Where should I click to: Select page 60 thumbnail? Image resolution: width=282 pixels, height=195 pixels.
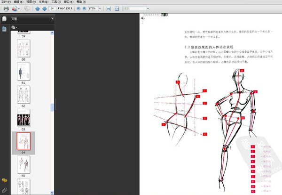coord(23,49)
